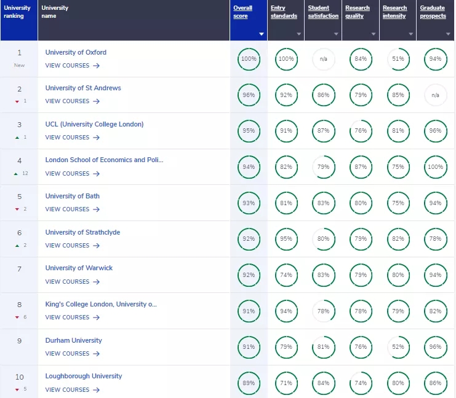
Task: Open Loughborough University link
Action: 84,376
